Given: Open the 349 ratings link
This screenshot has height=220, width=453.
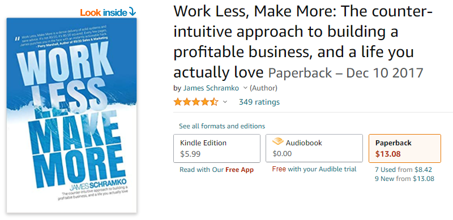Looking at the screenshot, I should 259,102.
